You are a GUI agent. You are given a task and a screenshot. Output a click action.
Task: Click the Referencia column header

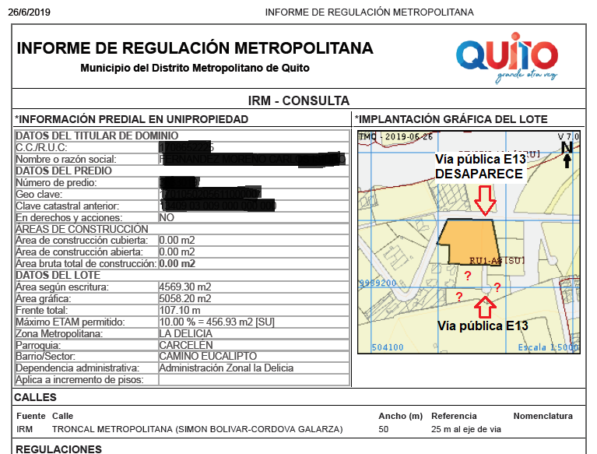pyautogui.click(x=454, y=416)
